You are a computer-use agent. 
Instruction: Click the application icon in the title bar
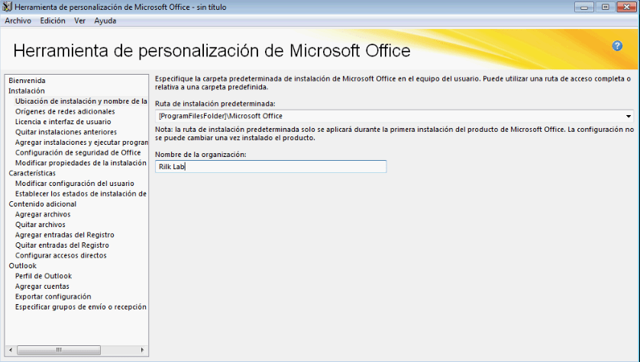[8, 7]
